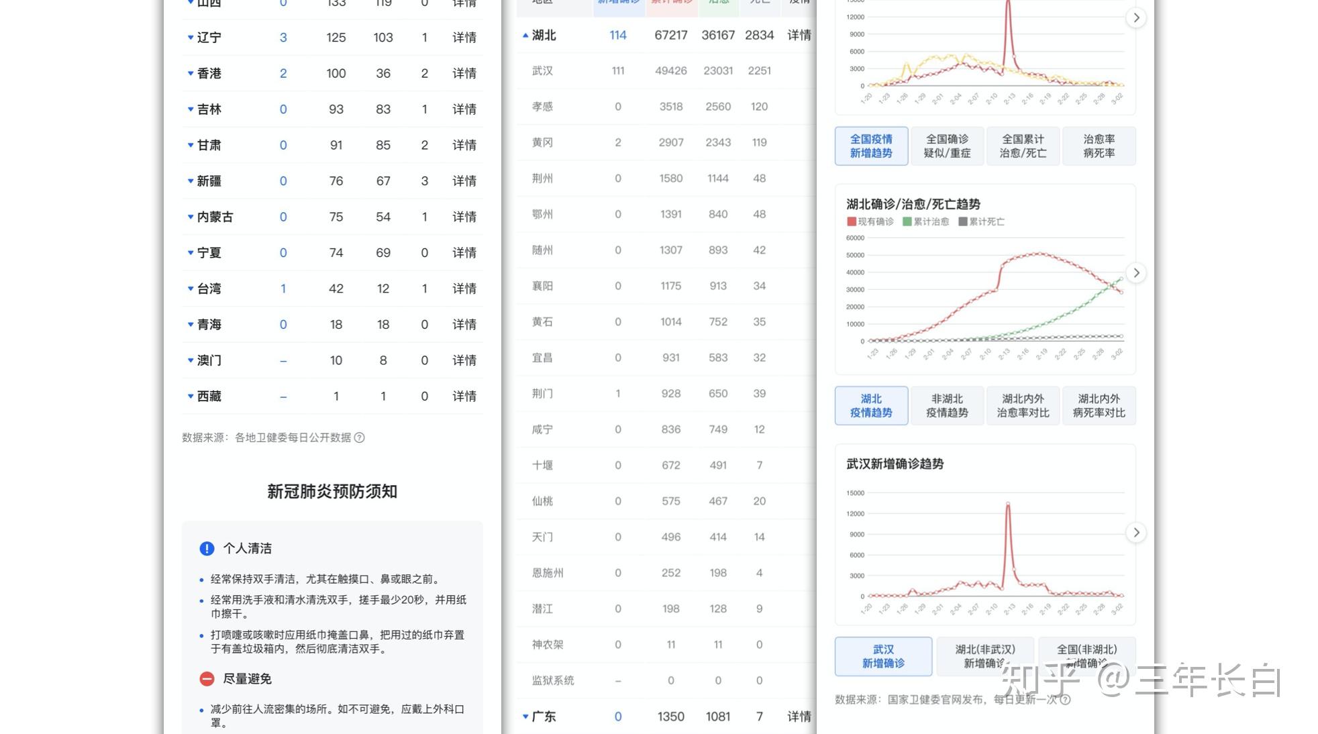Expand the 香港 row
This screenshot has height=734, width=1318.
[x=190, y=73]
